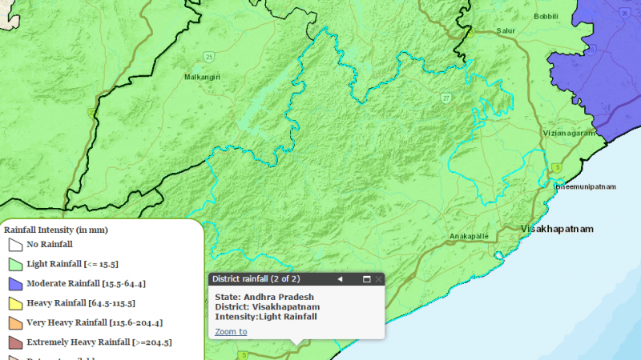Click the Very Heavy Rainfall orange swatch
The height and width of the screenshot is (360, 641).
click(x=15, y=323)
